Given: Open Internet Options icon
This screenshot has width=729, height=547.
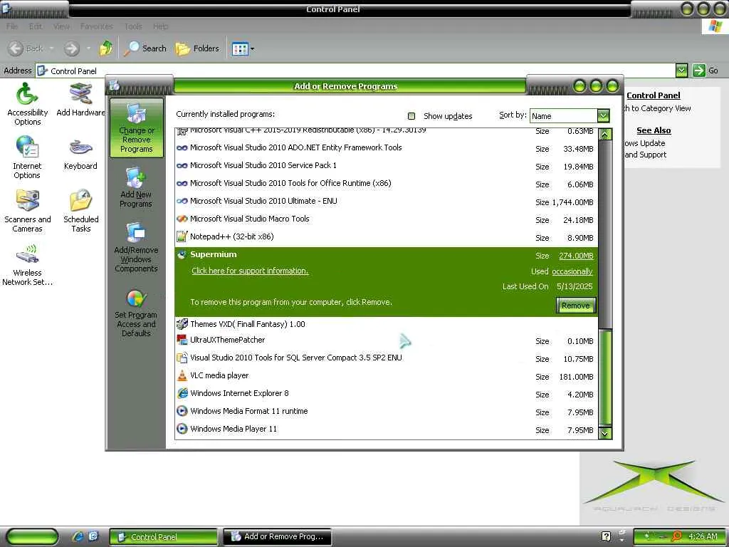Looking at the screenshot, I should pyautogui.click(x=27, y=157).
